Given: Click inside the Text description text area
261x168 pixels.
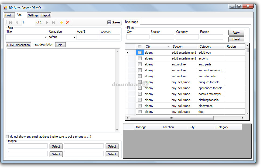Looking at the screenshot, I should coord(61,90).
